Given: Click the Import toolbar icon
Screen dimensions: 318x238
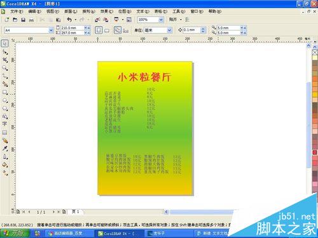Looking at the screenshot, I should tap(97, 20).
